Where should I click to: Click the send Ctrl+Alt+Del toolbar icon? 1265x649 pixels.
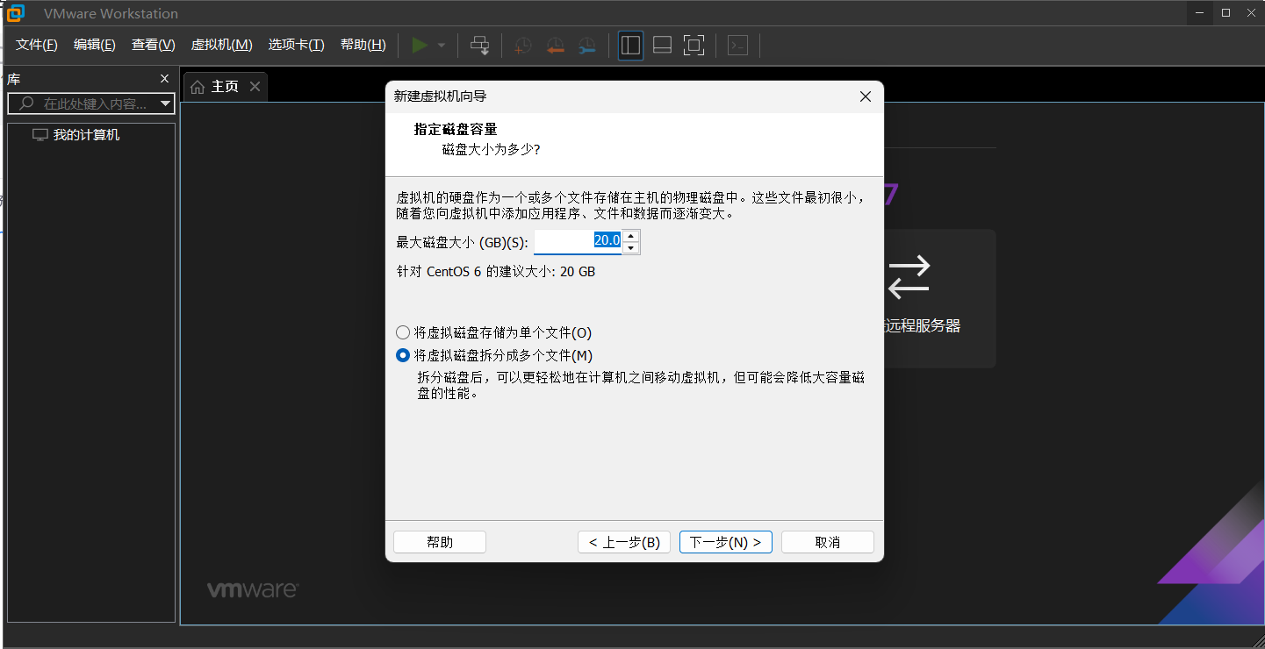pos(479,45)
